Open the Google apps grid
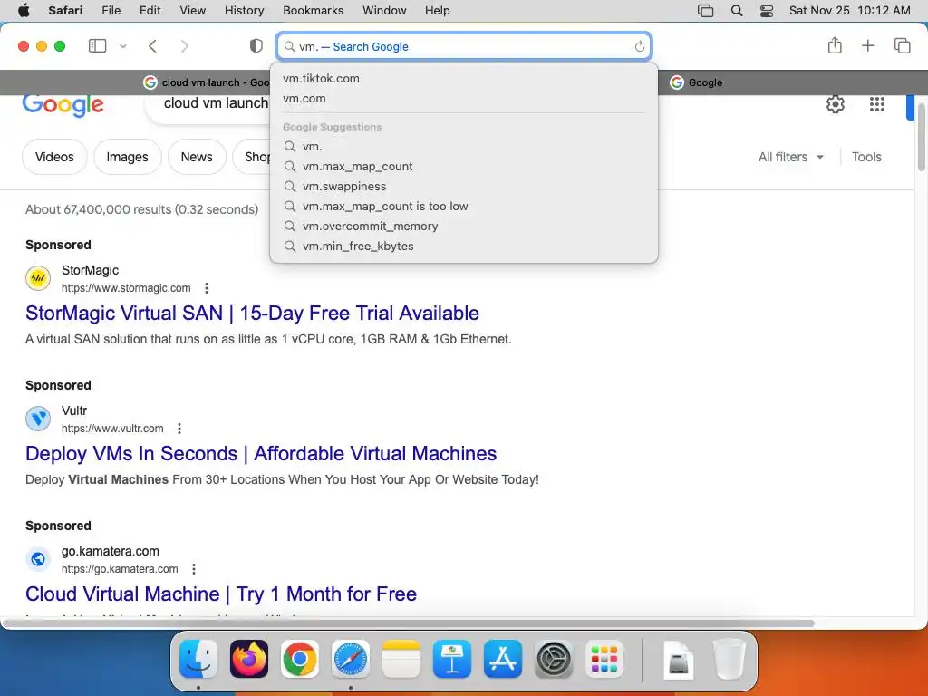The image size is (928, 696). click(877, 104)
